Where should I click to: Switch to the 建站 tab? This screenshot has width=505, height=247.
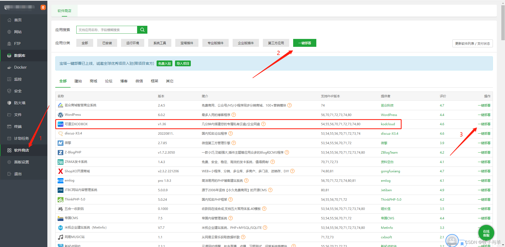(x=78, y=81)
